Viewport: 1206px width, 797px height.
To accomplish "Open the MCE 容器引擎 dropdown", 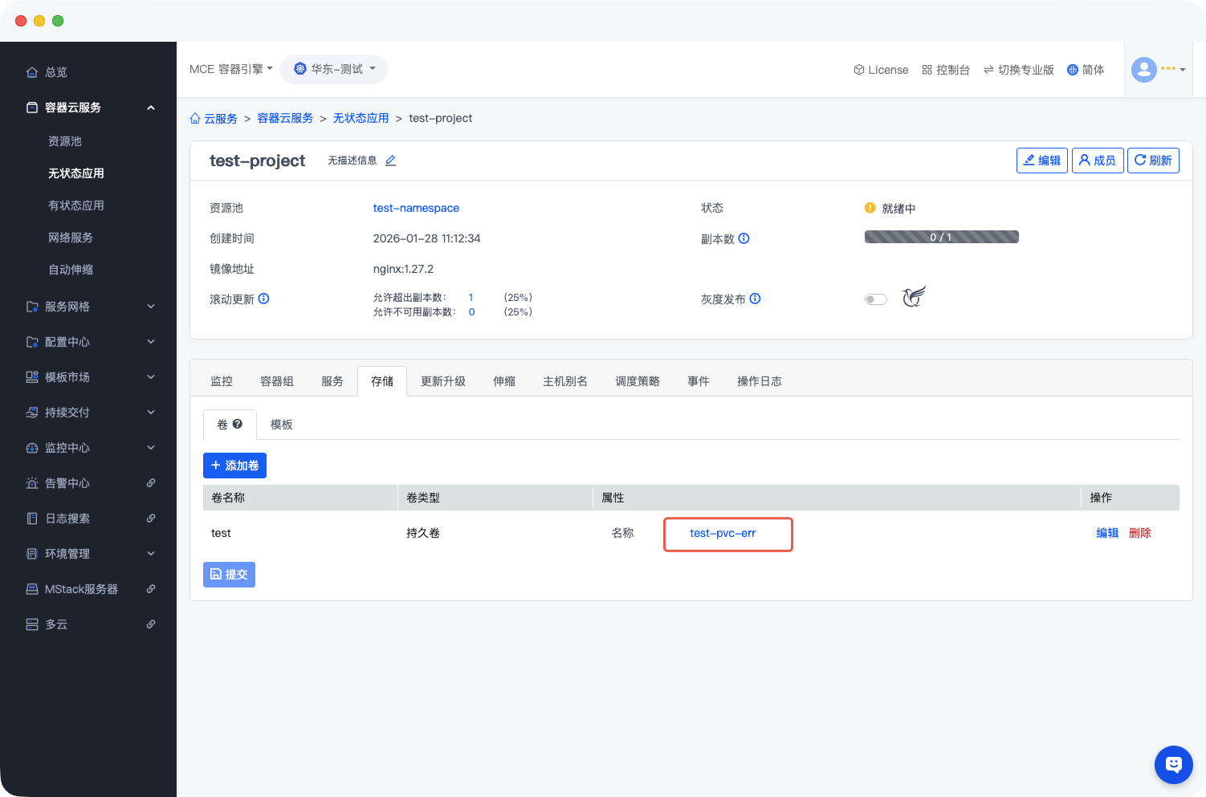I will point(230,69).
